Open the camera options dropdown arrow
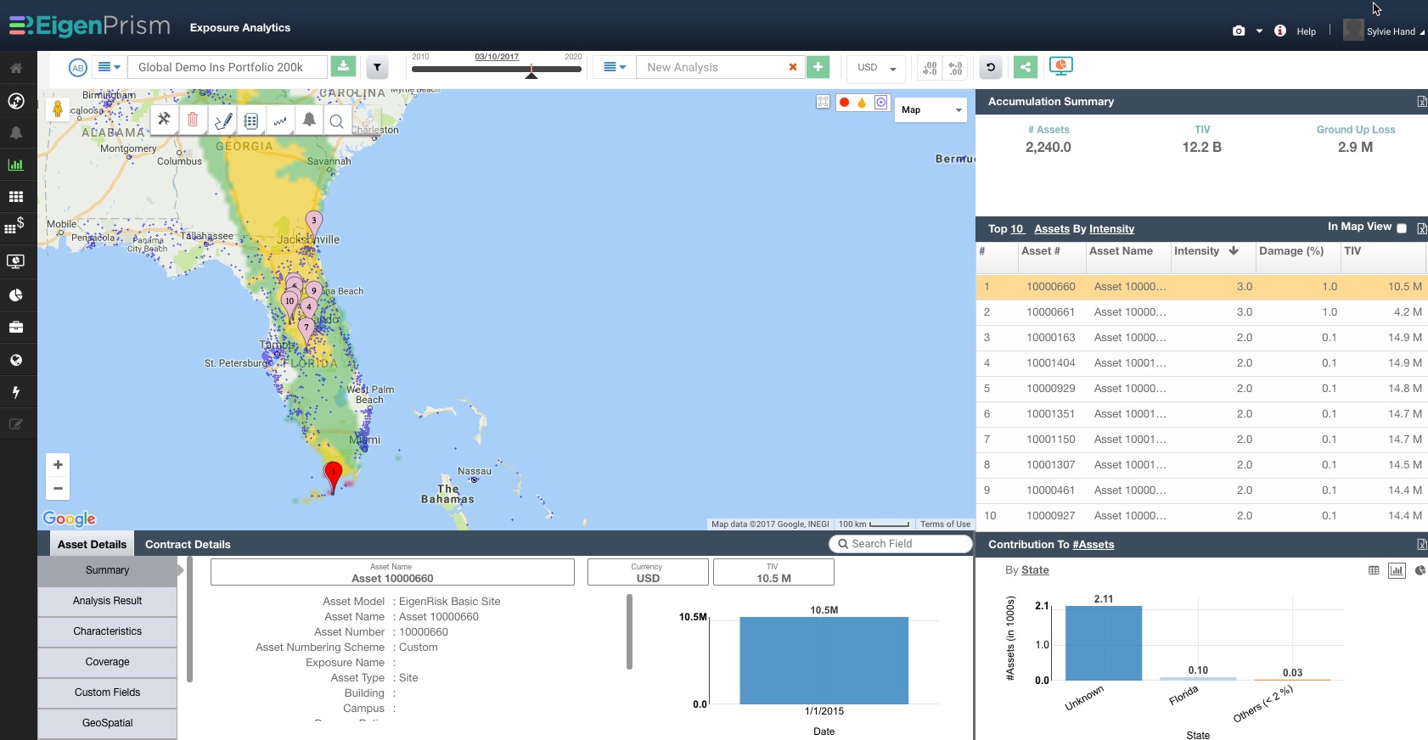 point(1259,31)
